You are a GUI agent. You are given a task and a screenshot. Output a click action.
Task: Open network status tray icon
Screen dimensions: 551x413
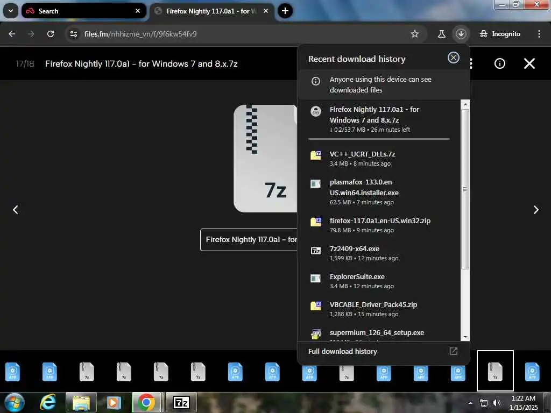tap(484, 403)
